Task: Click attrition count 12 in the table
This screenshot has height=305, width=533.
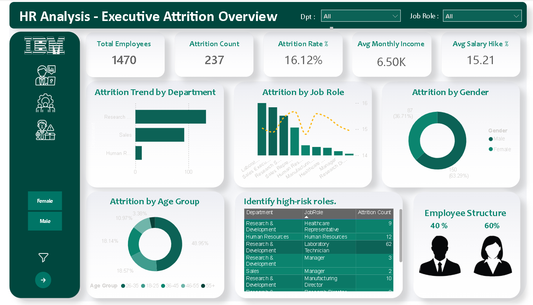Action: point(389,237)
